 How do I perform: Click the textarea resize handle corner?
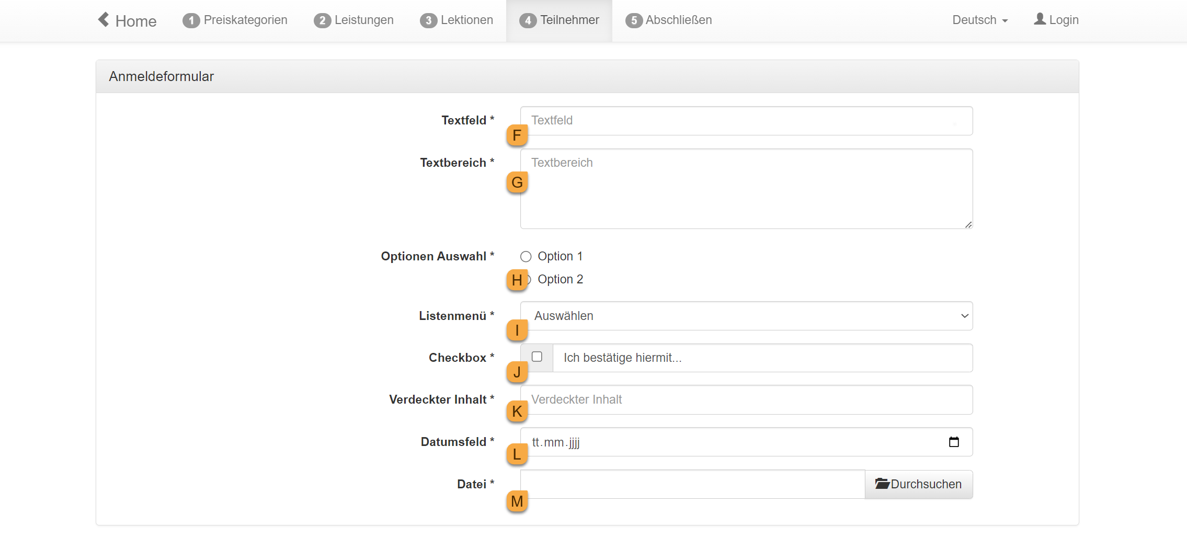968,225
